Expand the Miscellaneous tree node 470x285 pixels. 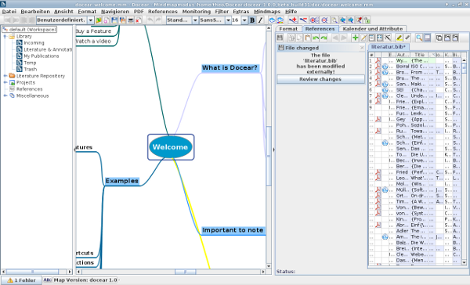click(x=5, y=96)
